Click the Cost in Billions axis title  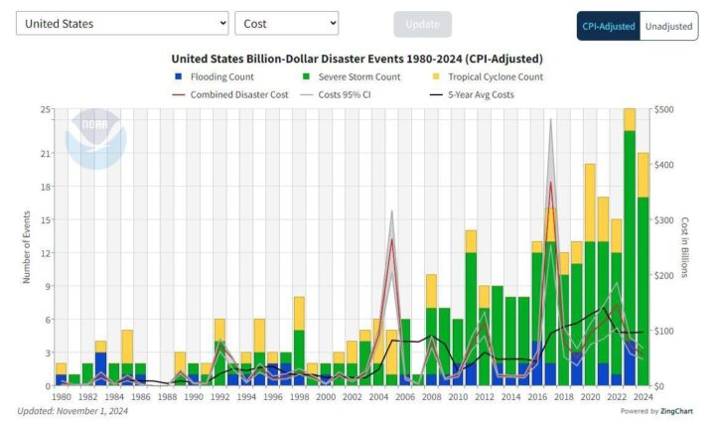684,247
